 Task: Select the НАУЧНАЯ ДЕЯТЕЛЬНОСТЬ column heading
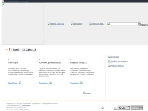point(50,63)
